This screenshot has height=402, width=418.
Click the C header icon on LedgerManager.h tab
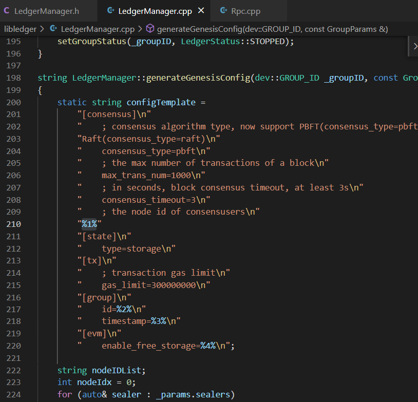pyautogui.click(x=7, y=11)
